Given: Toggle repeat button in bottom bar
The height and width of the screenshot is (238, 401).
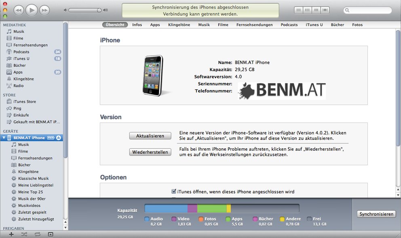Looking at the screenshot, I should pyautogui.click(x=37, y=234).
